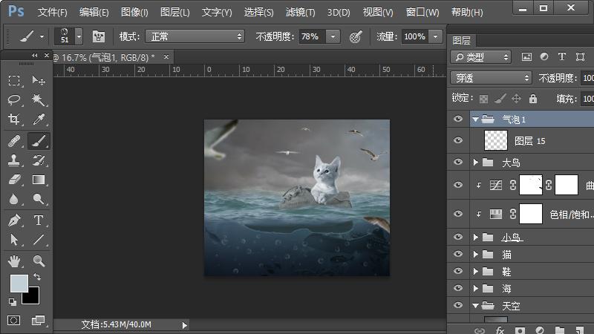Select the Move tool

[x=39, y=80]
